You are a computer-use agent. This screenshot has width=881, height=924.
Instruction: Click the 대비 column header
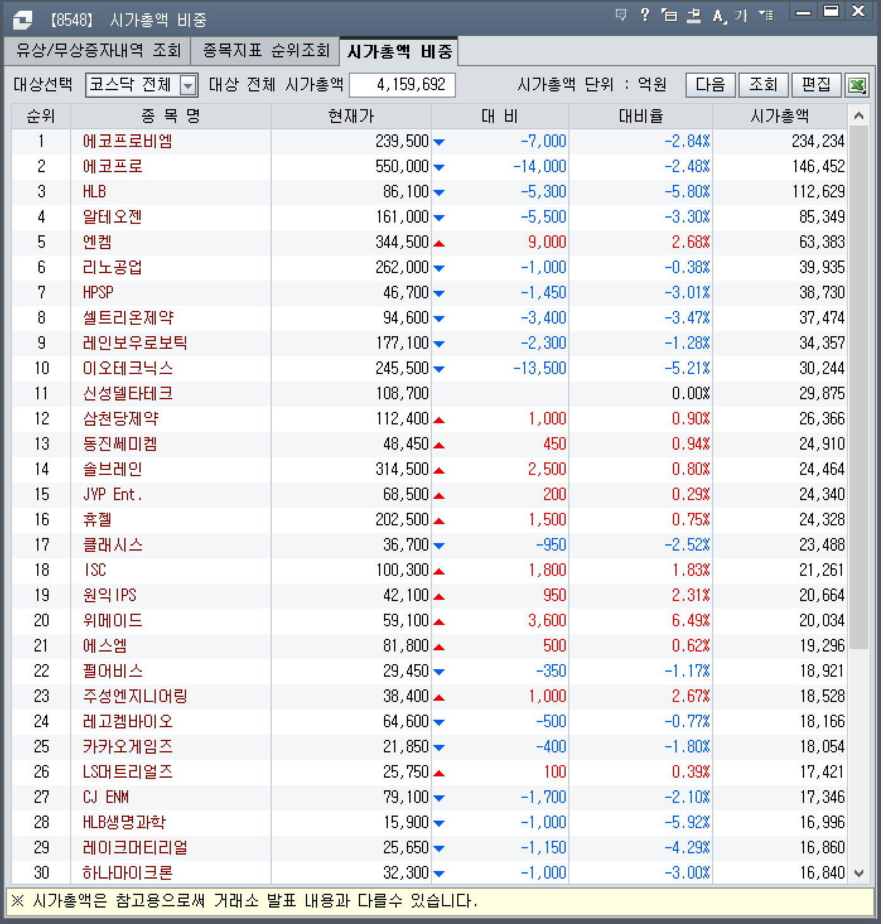500,116
